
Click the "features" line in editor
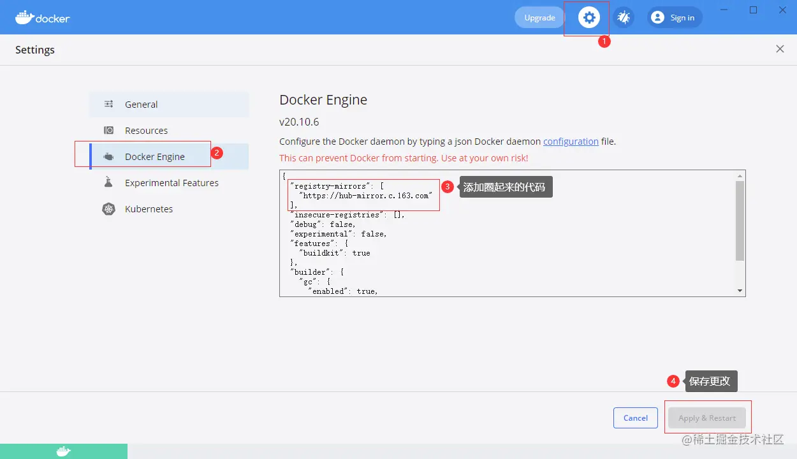click(x=319, y=244)
